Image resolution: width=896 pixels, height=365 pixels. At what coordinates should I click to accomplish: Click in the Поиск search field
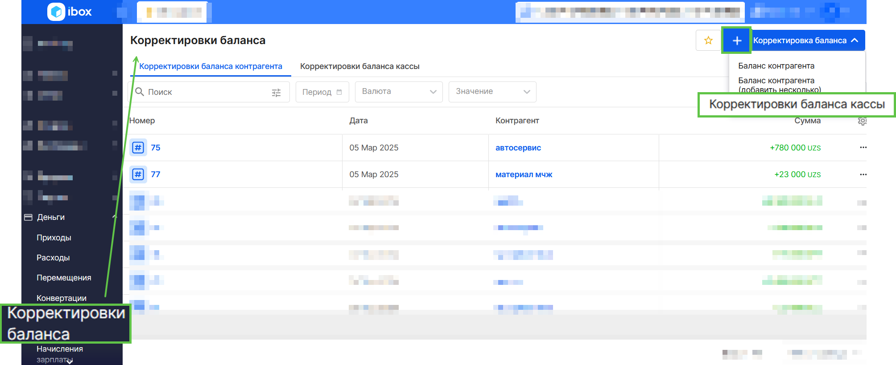pyautogui.click(x=205, y=92)
